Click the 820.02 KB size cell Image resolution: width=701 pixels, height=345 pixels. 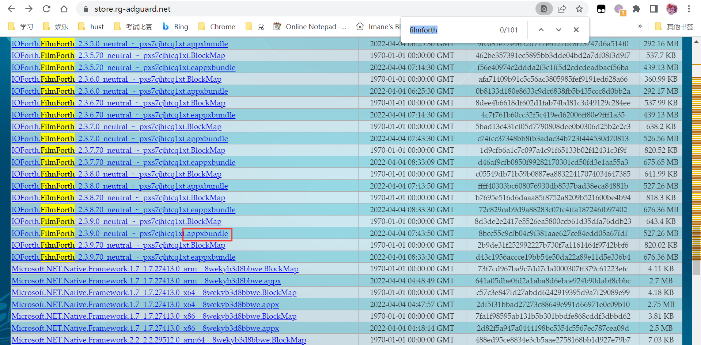(x=661, y=245)
